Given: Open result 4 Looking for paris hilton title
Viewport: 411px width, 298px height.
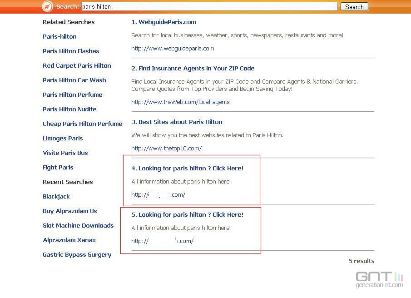Looking at the screenshot, I should 187,169.
